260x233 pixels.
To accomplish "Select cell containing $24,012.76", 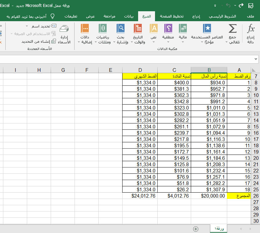I will tap(140, 196).
